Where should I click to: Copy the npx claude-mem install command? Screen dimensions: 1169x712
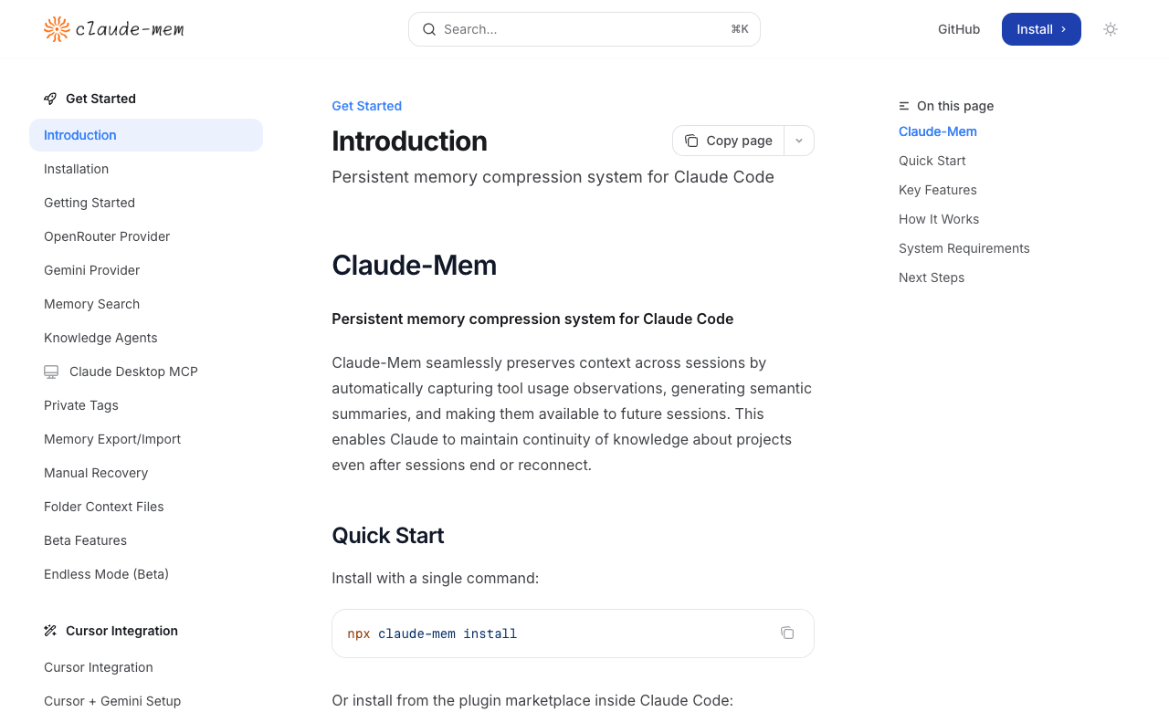point(787,633)
